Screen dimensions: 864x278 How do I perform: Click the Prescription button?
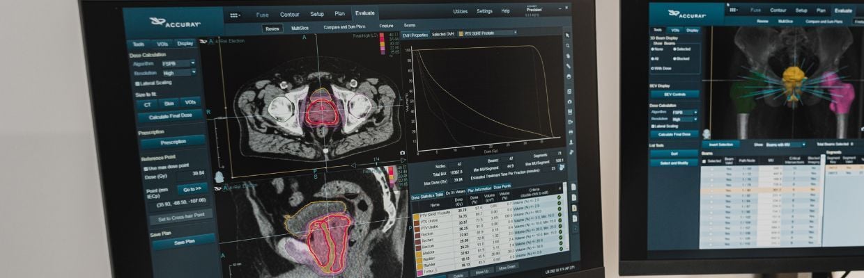click(173, 142)
